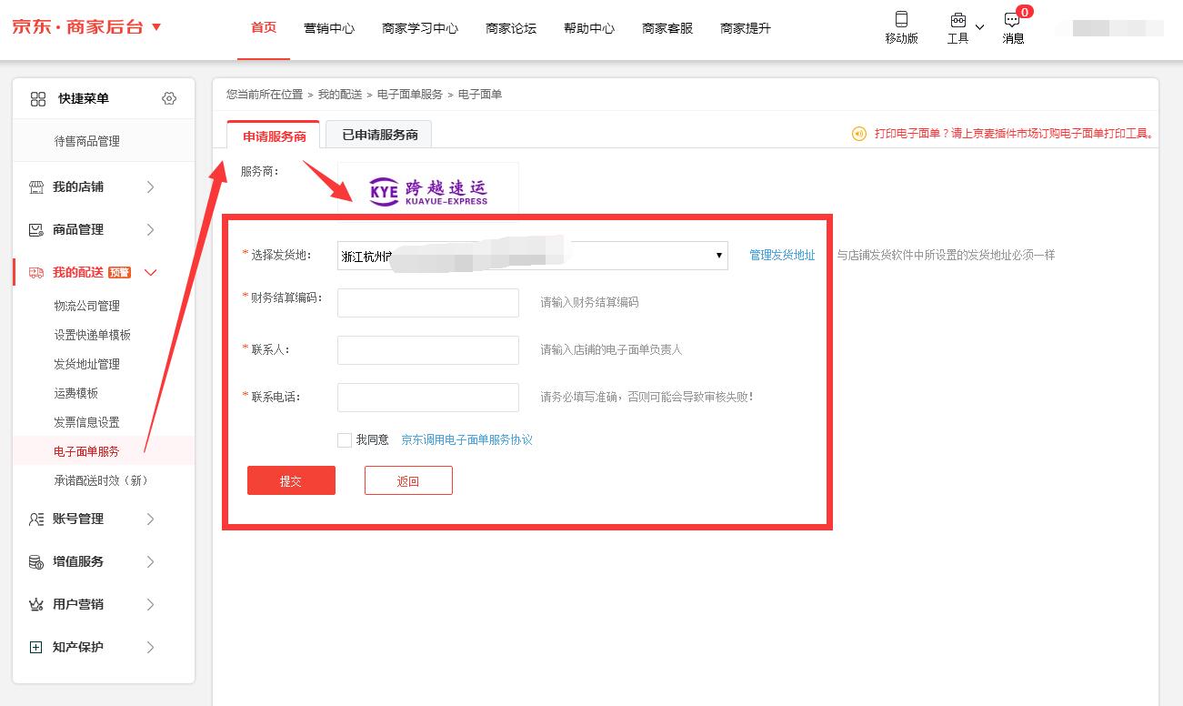
Task: Open 商家论坛 in top navigation
Action: (511, 28)
